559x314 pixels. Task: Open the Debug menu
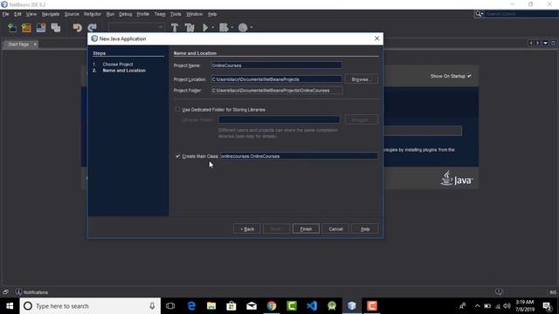click(x=125, y=14)
